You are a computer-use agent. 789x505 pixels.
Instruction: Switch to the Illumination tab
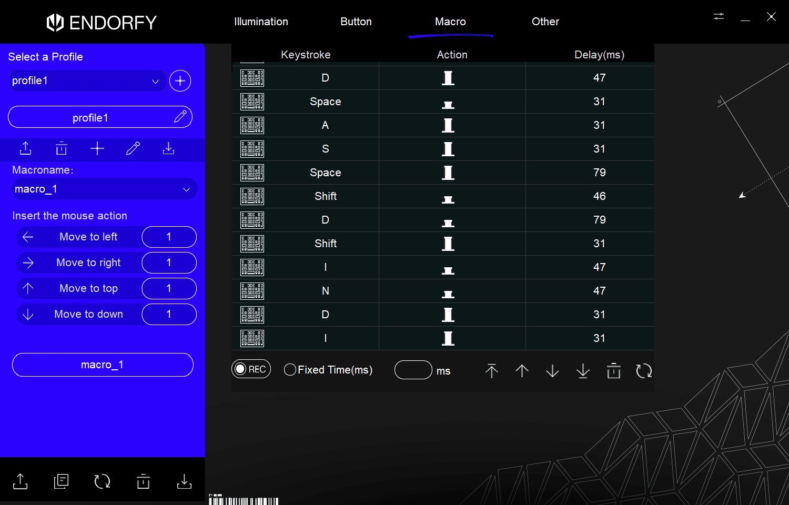[261, 22]
